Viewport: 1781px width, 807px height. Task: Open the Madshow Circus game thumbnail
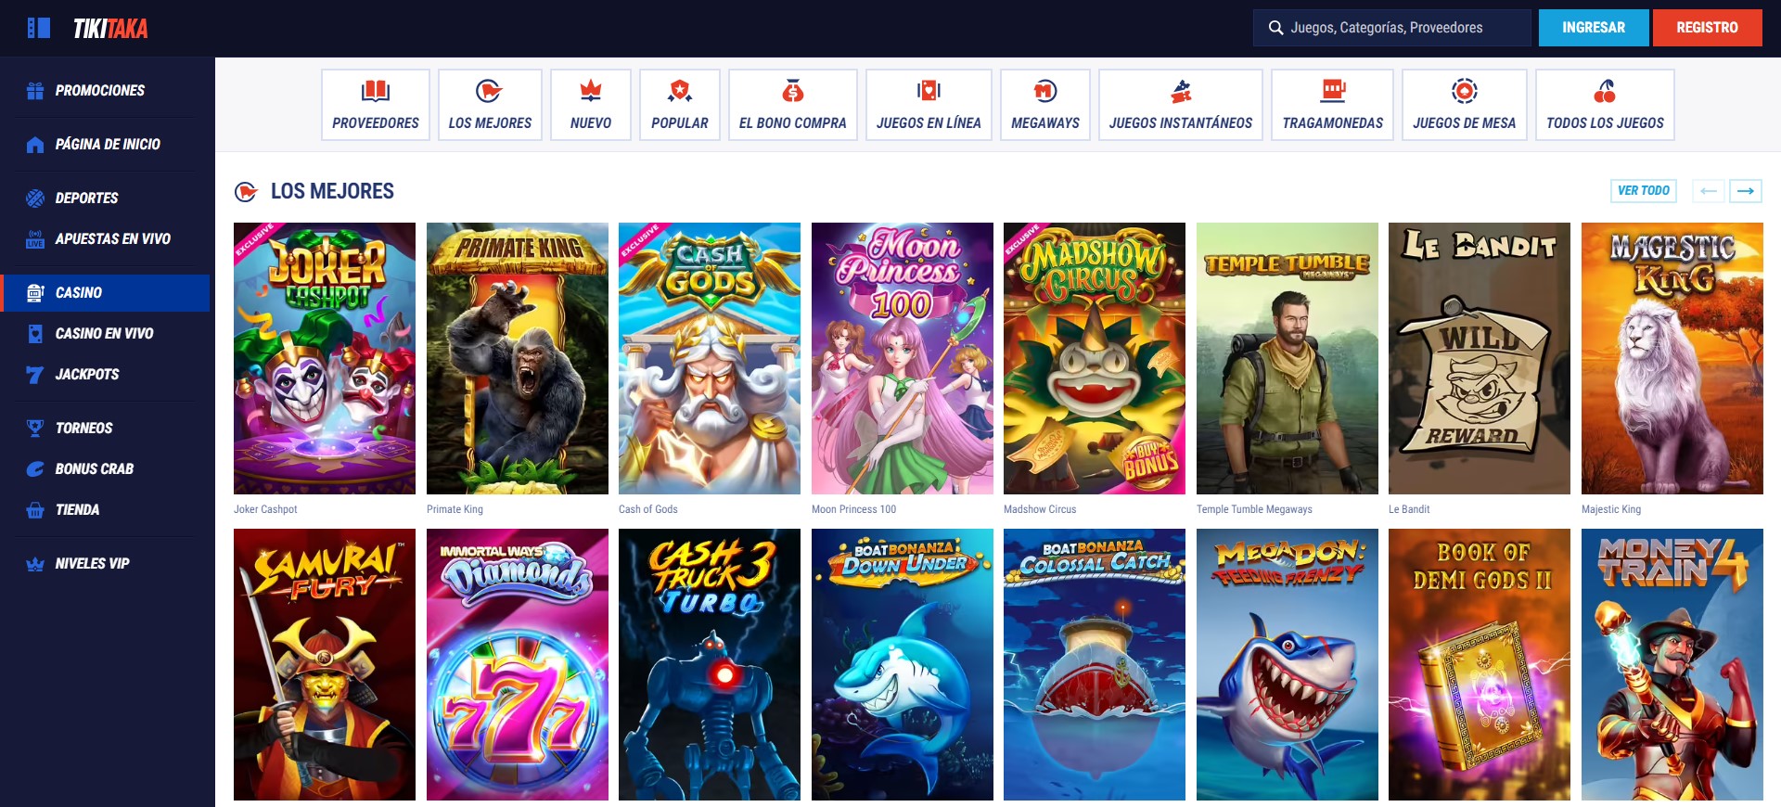(1095, 358)
